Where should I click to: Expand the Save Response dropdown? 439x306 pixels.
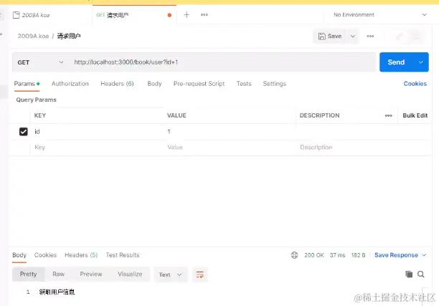point(424,255)
